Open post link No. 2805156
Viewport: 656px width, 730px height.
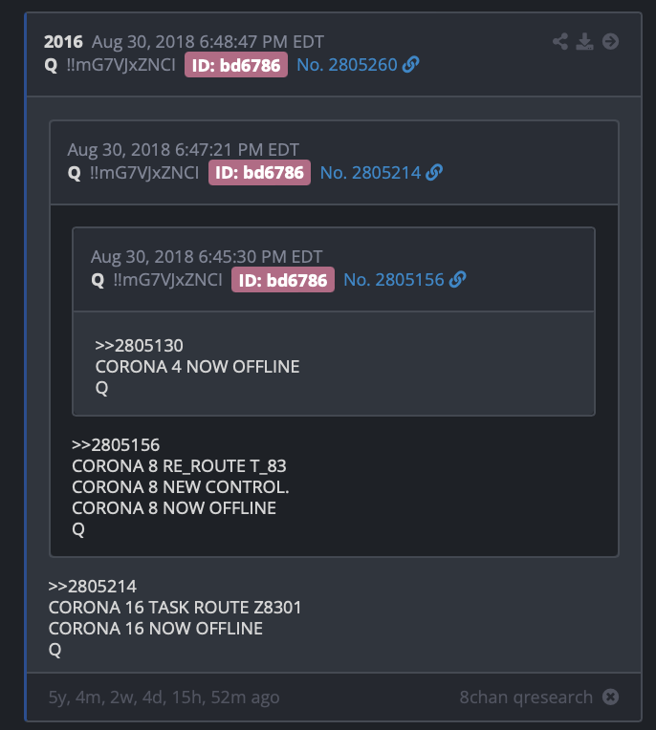coord(393,280)
